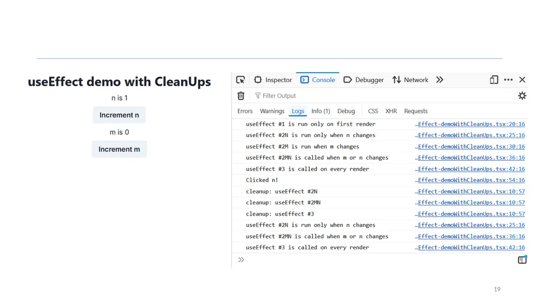Click the 'n is 1' text
The image size is (540, 303).
120,98
